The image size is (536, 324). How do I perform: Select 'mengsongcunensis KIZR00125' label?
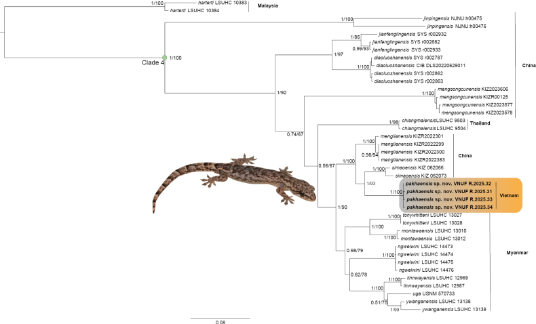(x=474, y=97)
